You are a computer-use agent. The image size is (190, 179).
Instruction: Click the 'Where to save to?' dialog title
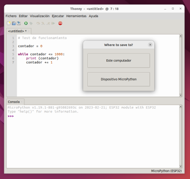click(x=118, y=45)
